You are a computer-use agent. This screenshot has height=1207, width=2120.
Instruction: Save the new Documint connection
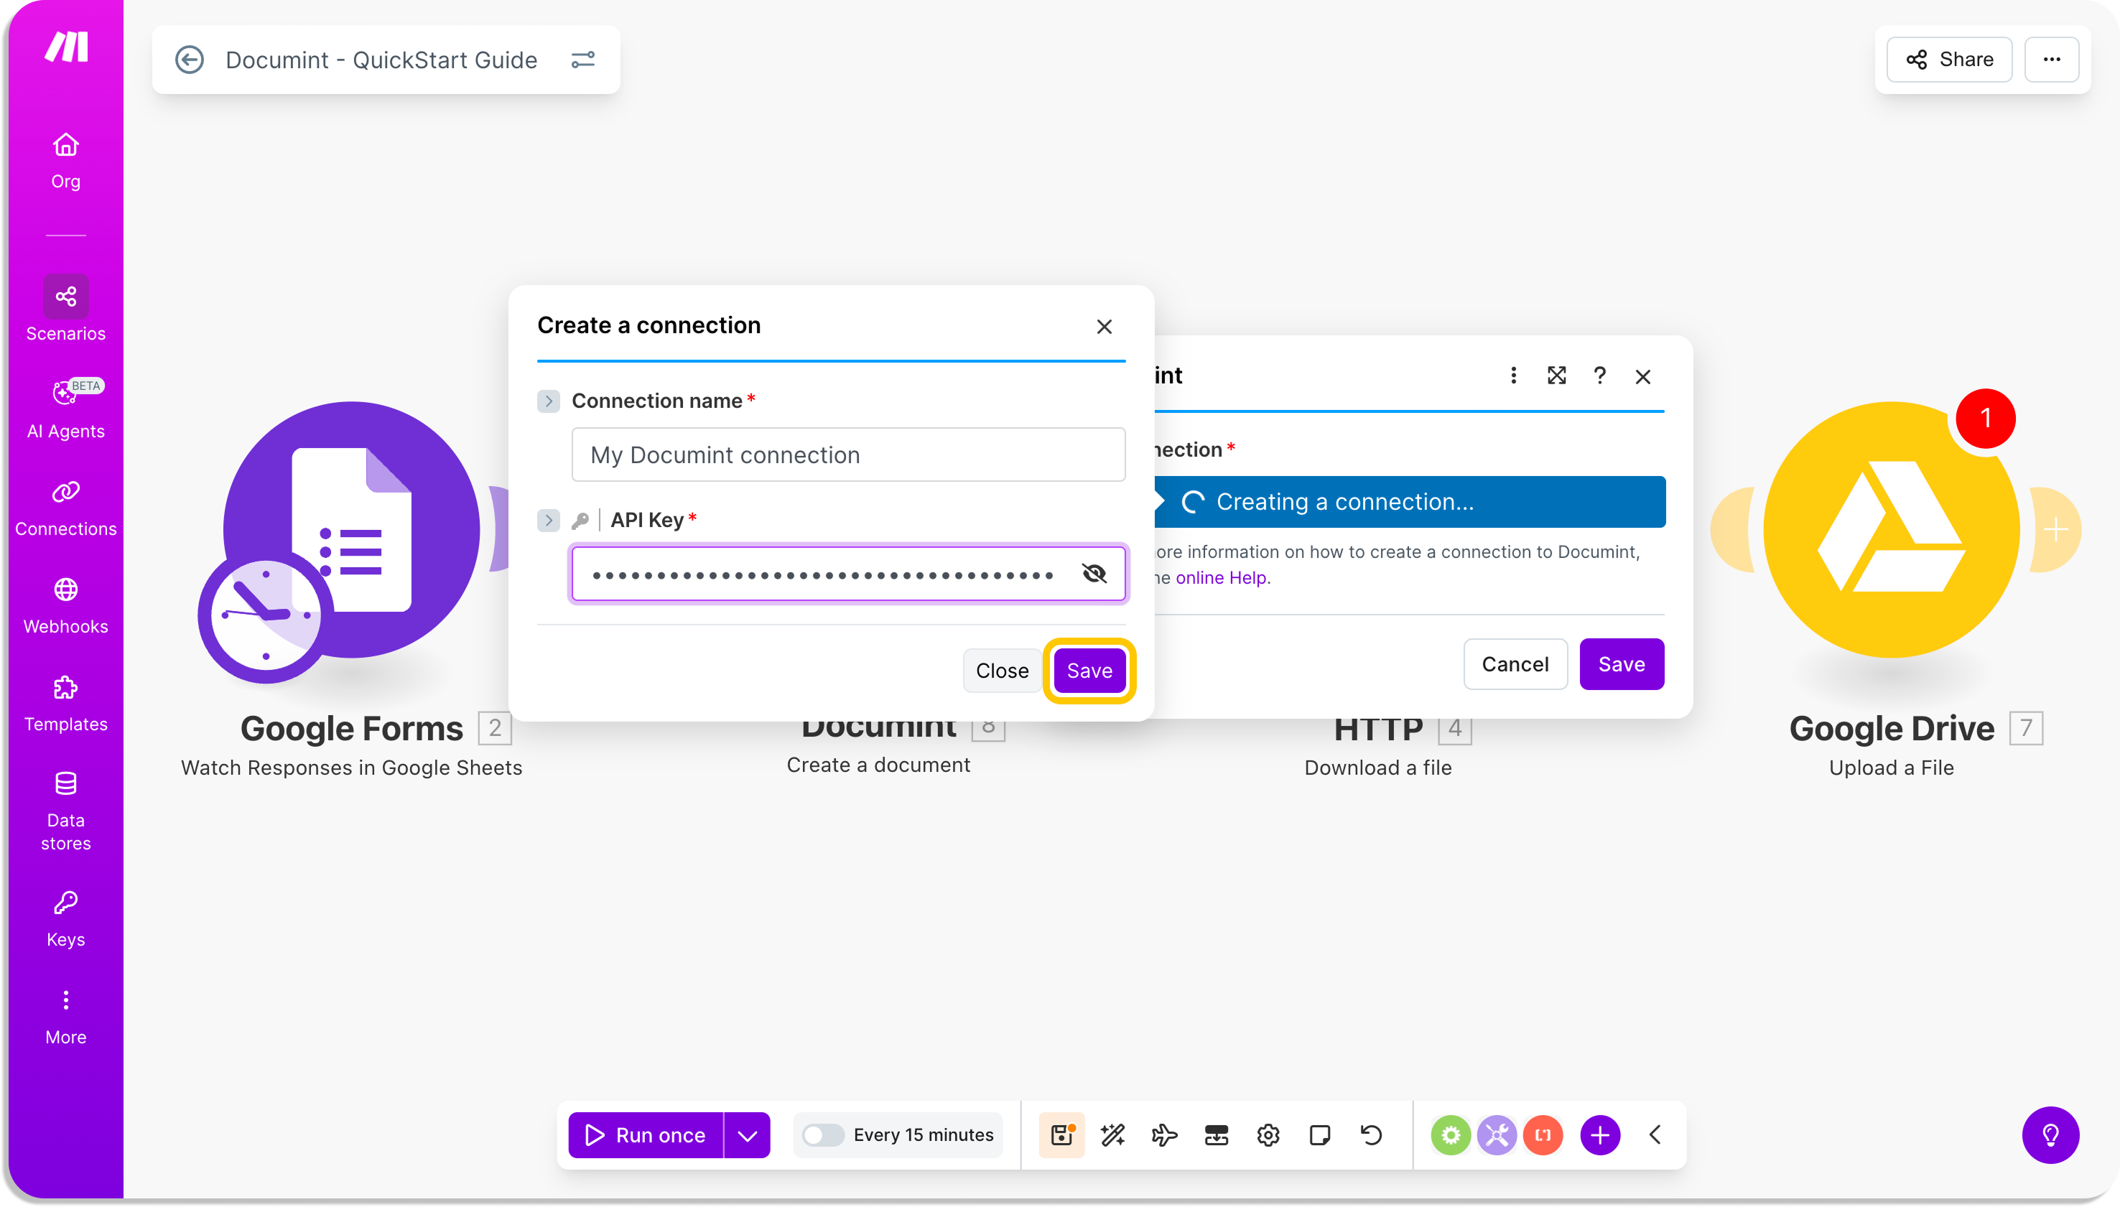[1089, 671]
